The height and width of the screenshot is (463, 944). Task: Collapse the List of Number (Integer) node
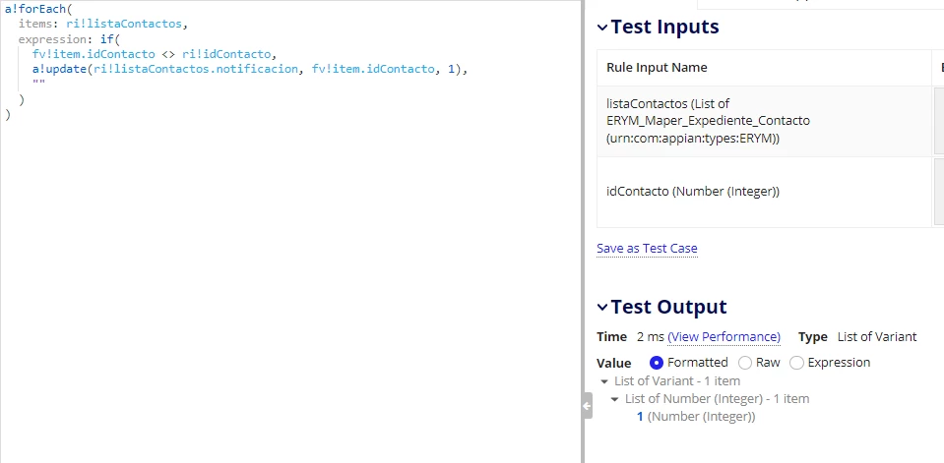point(614,399)
